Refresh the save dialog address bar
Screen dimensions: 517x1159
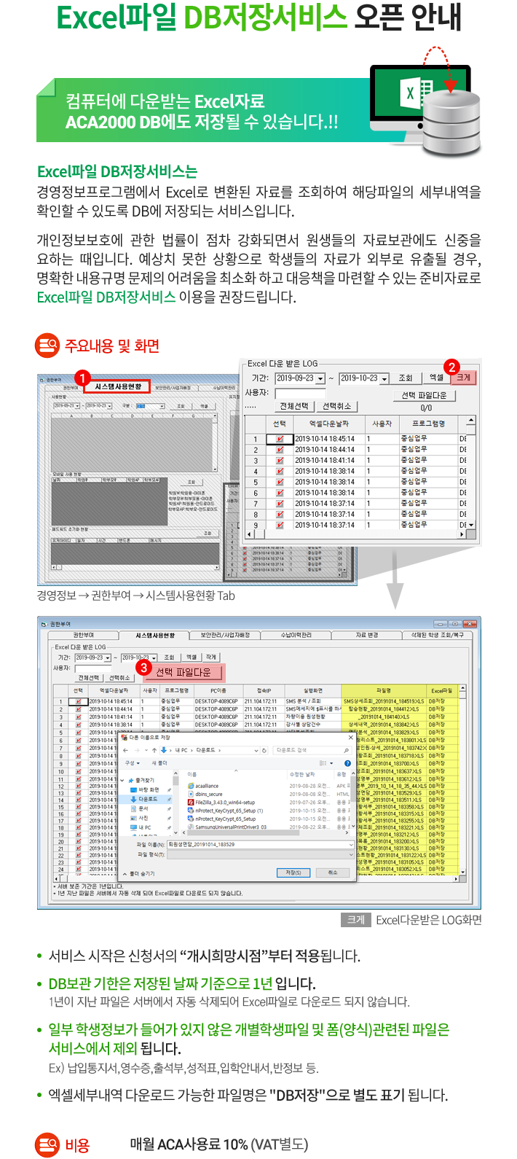click(x=264, y=750)
